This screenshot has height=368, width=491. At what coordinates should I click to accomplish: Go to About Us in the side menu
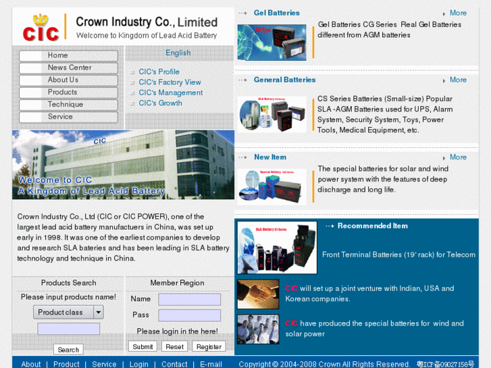pos(68,80)
